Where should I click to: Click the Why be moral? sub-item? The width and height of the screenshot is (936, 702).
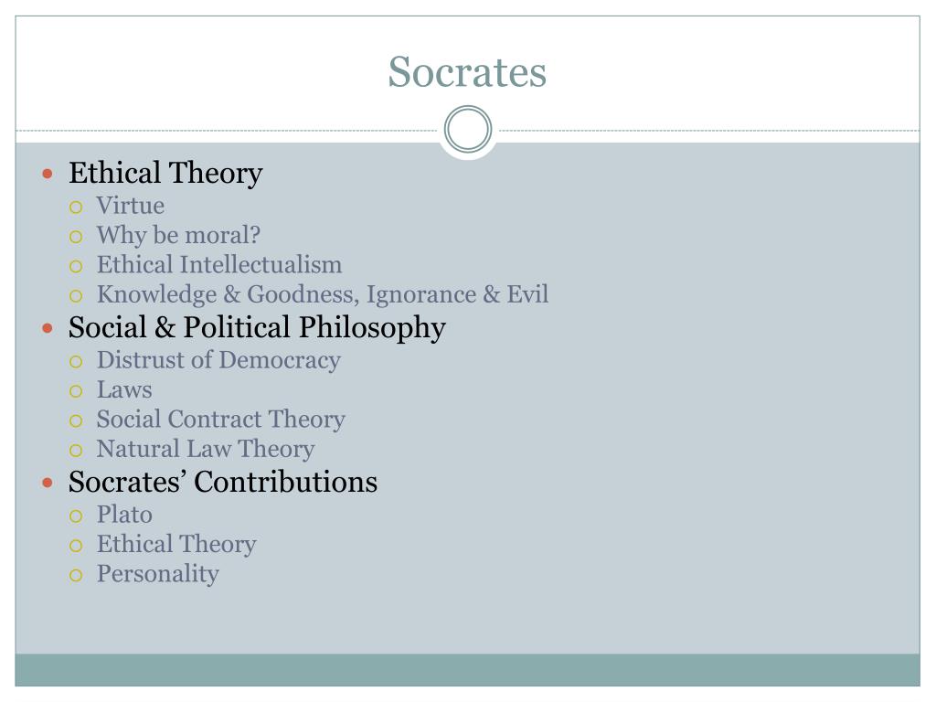[x=178, y=235]
